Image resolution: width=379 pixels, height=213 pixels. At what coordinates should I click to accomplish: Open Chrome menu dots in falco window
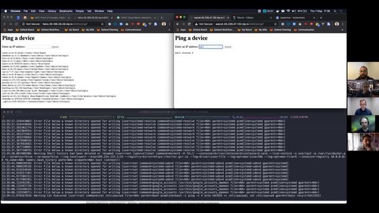[x=170, y=24]
